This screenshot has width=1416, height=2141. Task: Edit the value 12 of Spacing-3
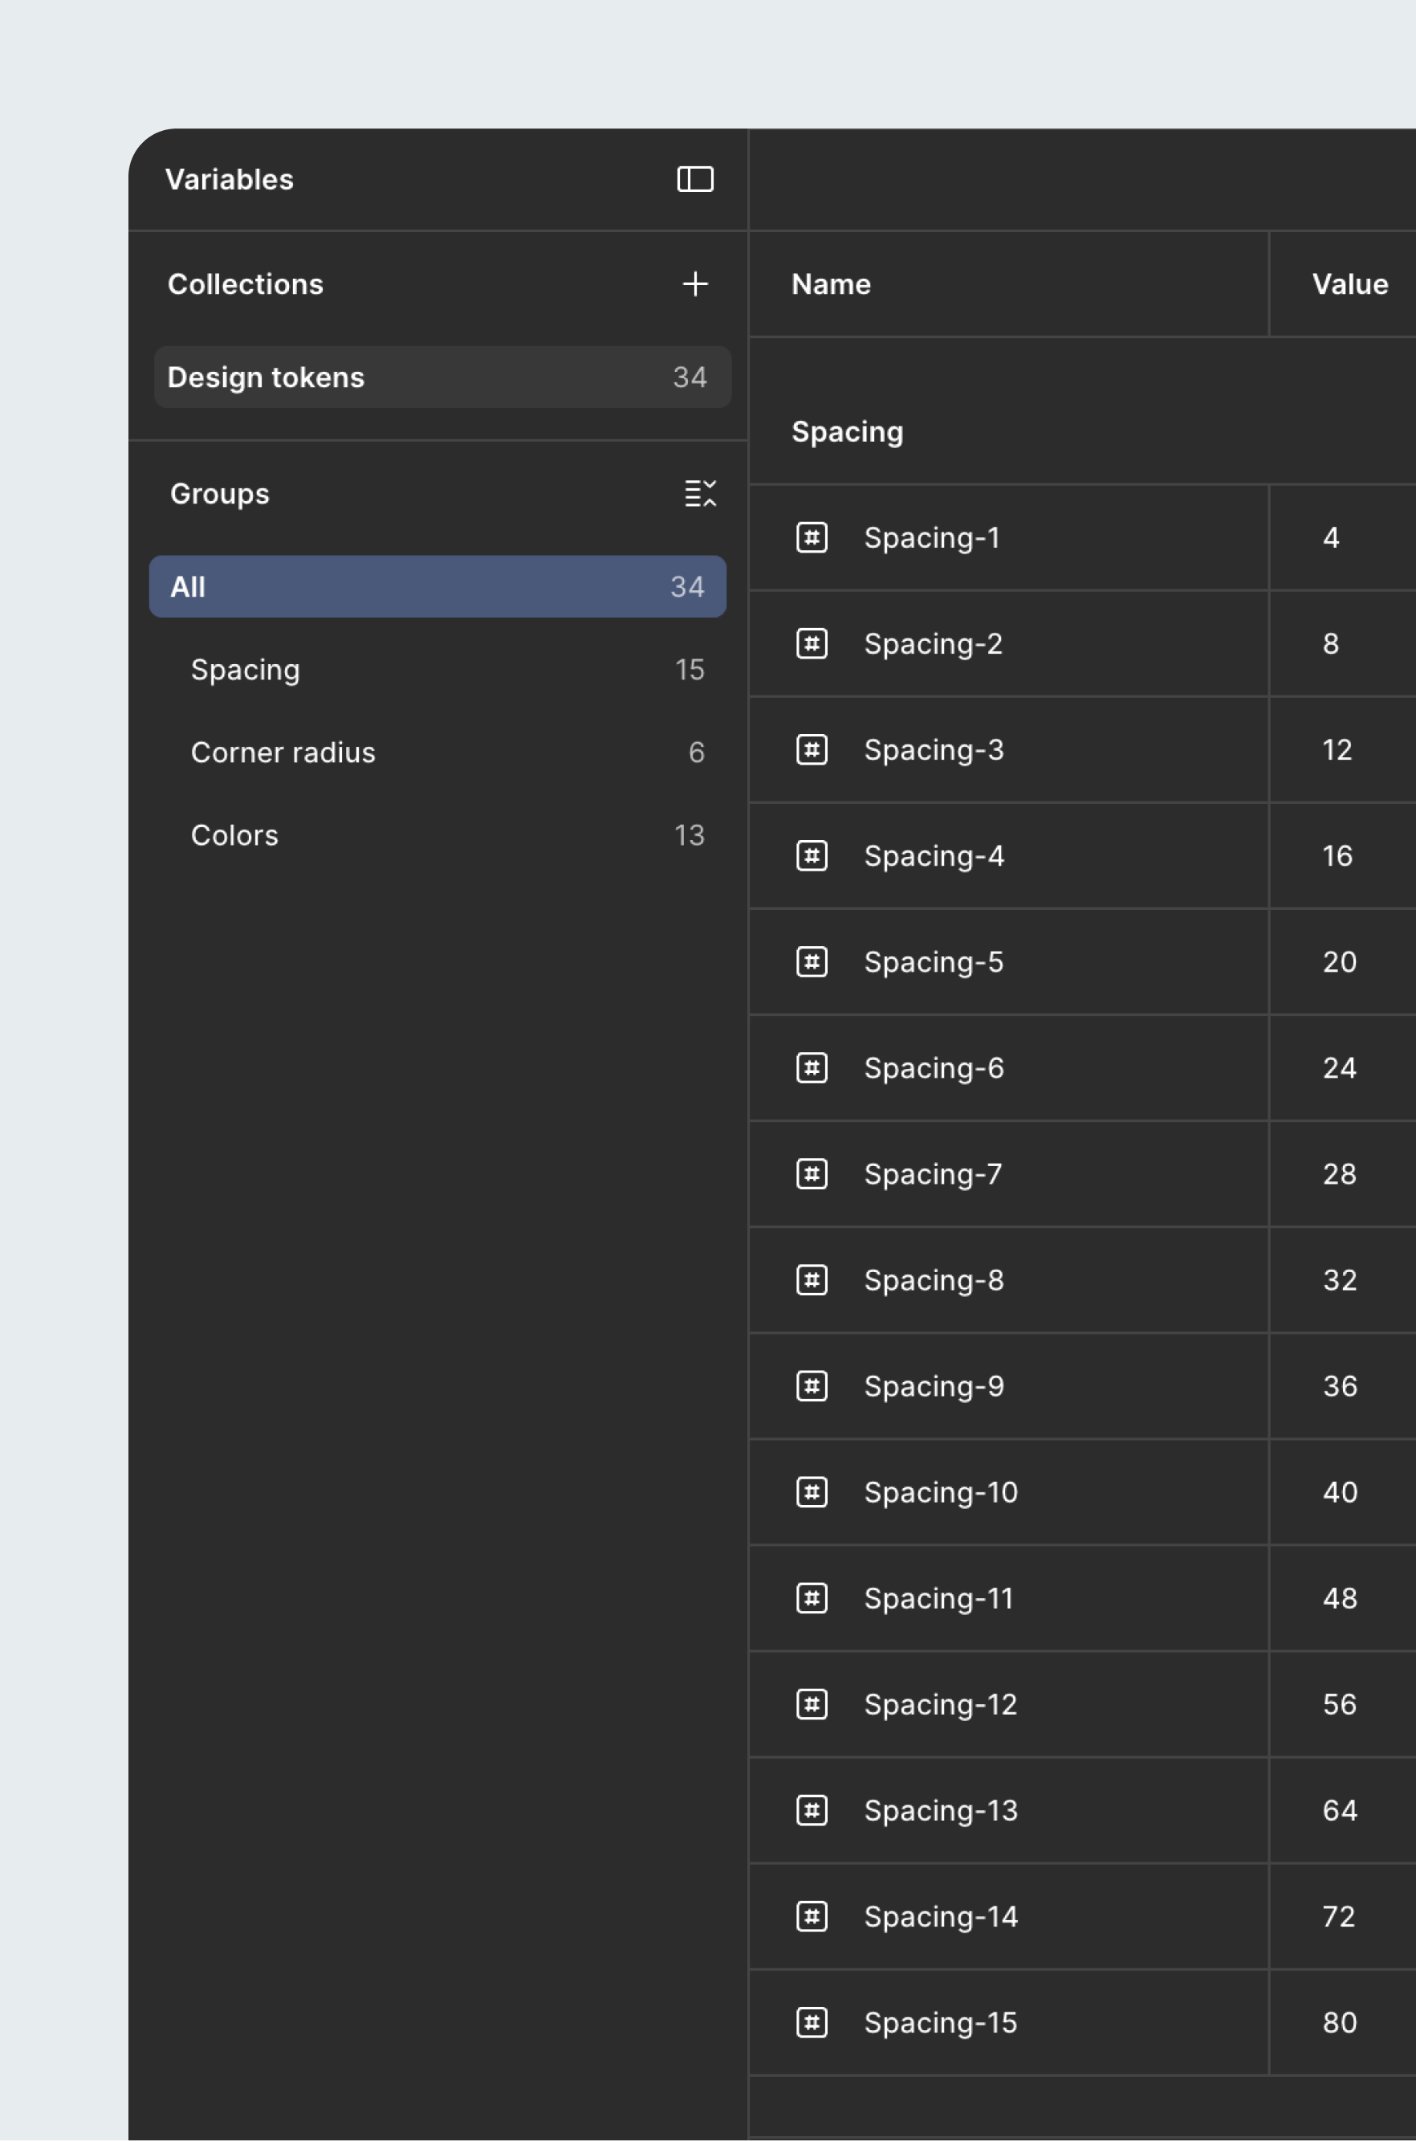[x=1337, y=750]
